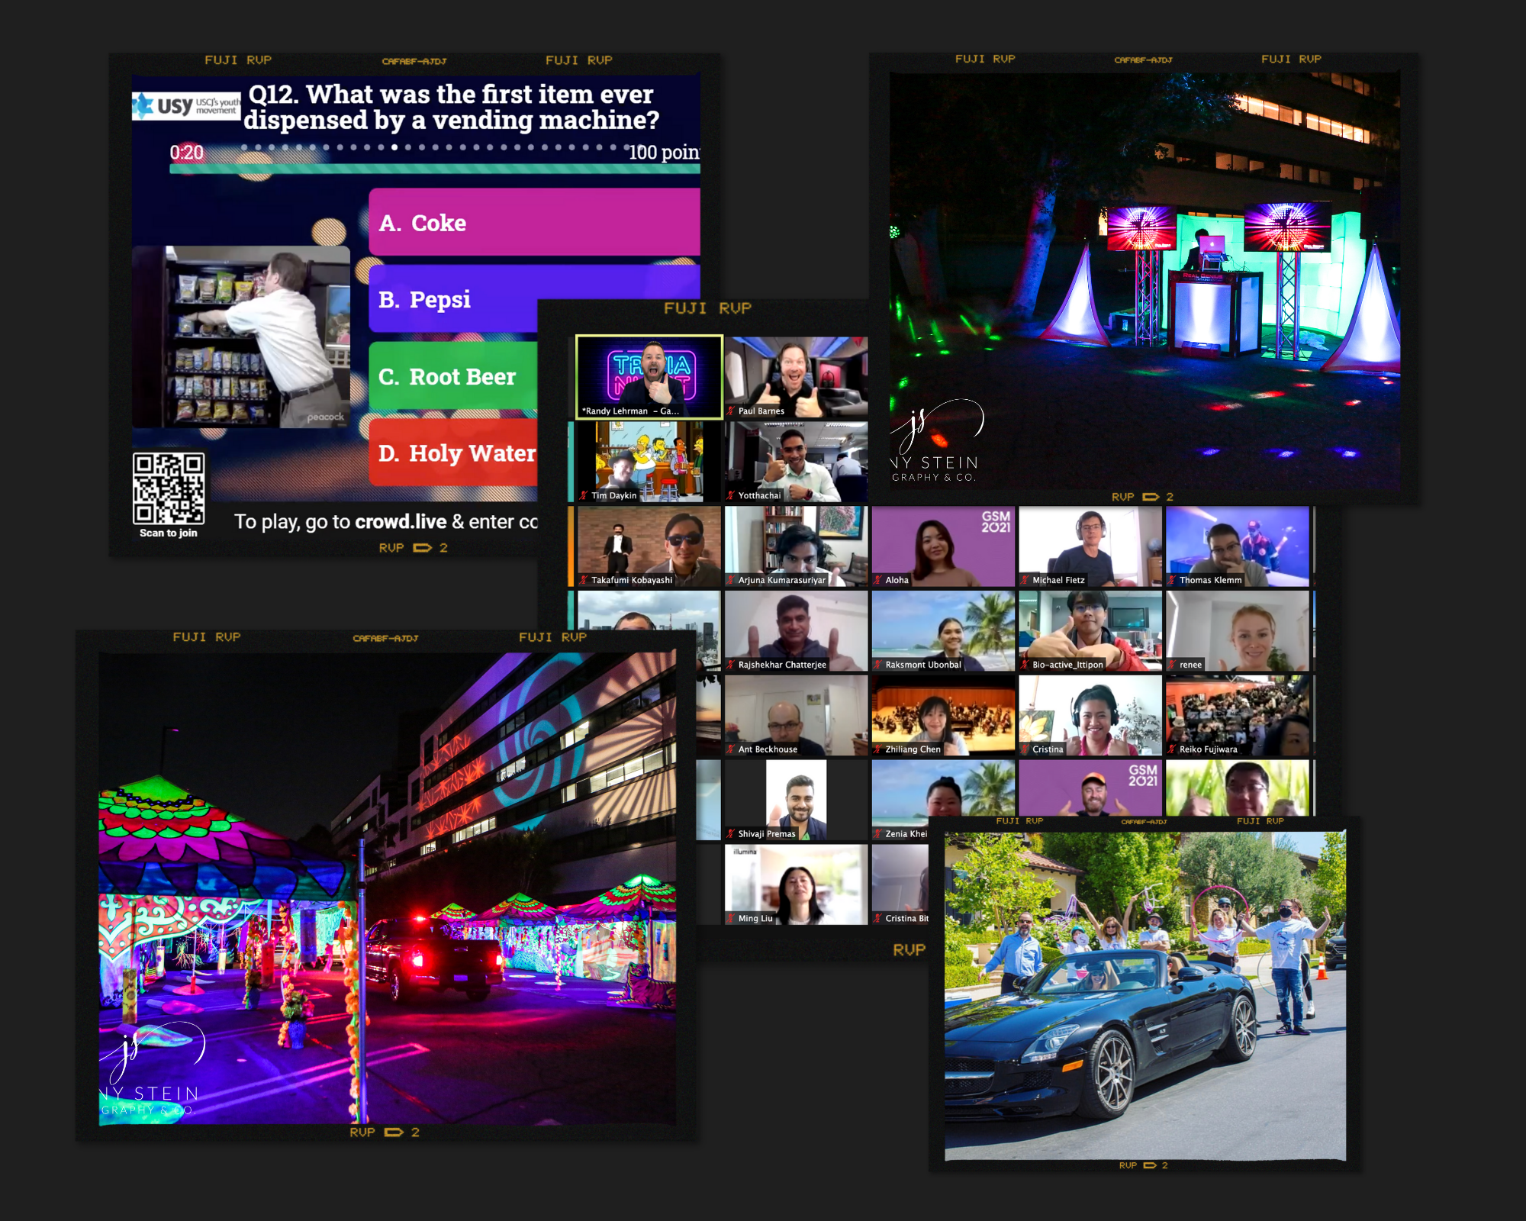
Task: Click muted mic icon beside Paul Barnes
Action: click(731, 411)
